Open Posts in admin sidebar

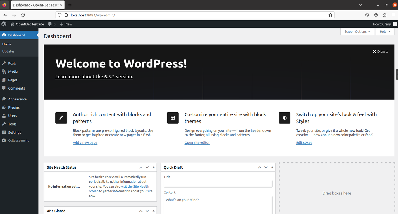19,63
